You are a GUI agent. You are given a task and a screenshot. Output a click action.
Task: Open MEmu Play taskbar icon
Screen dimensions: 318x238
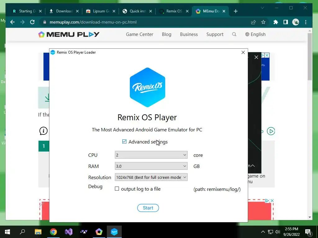99,232
